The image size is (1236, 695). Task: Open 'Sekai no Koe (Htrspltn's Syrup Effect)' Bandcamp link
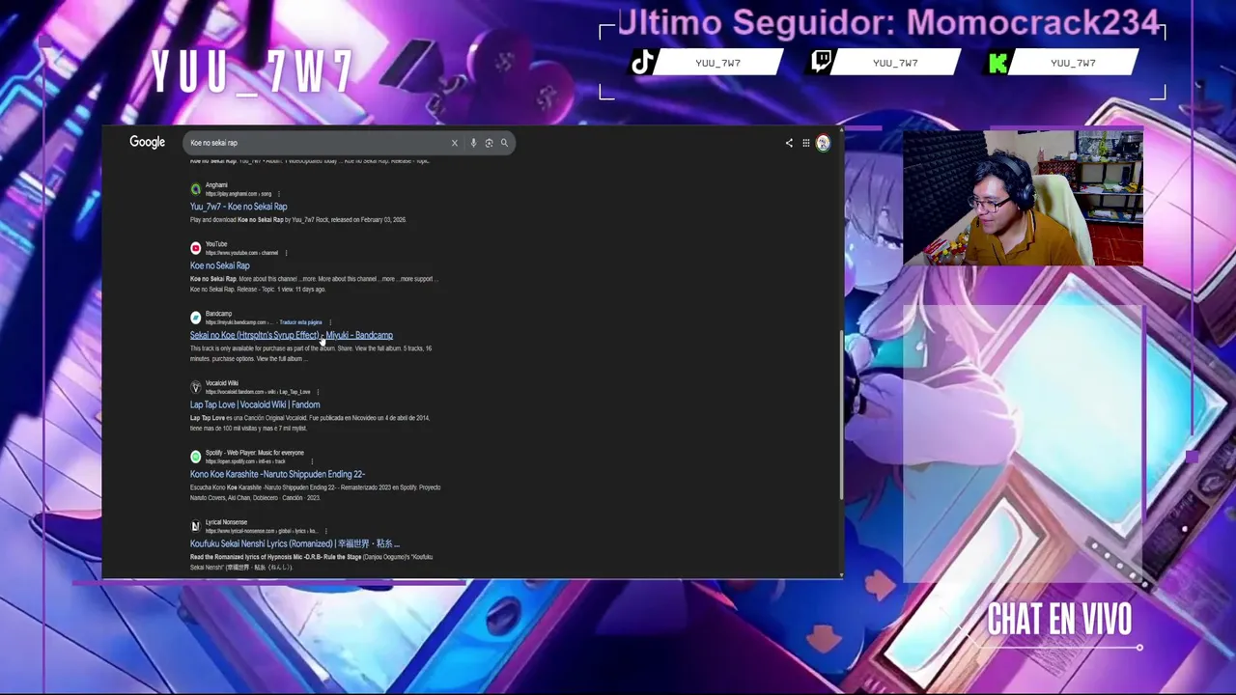292,335
